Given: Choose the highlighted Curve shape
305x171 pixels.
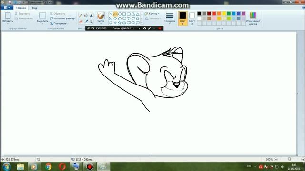Looking at the screenshot, I should pyautogui.click(x=115, y=14).
